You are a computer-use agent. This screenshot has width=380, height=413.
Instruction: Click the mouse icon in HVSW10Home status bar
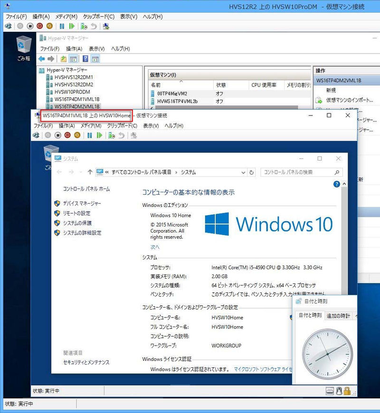point(339,391)
